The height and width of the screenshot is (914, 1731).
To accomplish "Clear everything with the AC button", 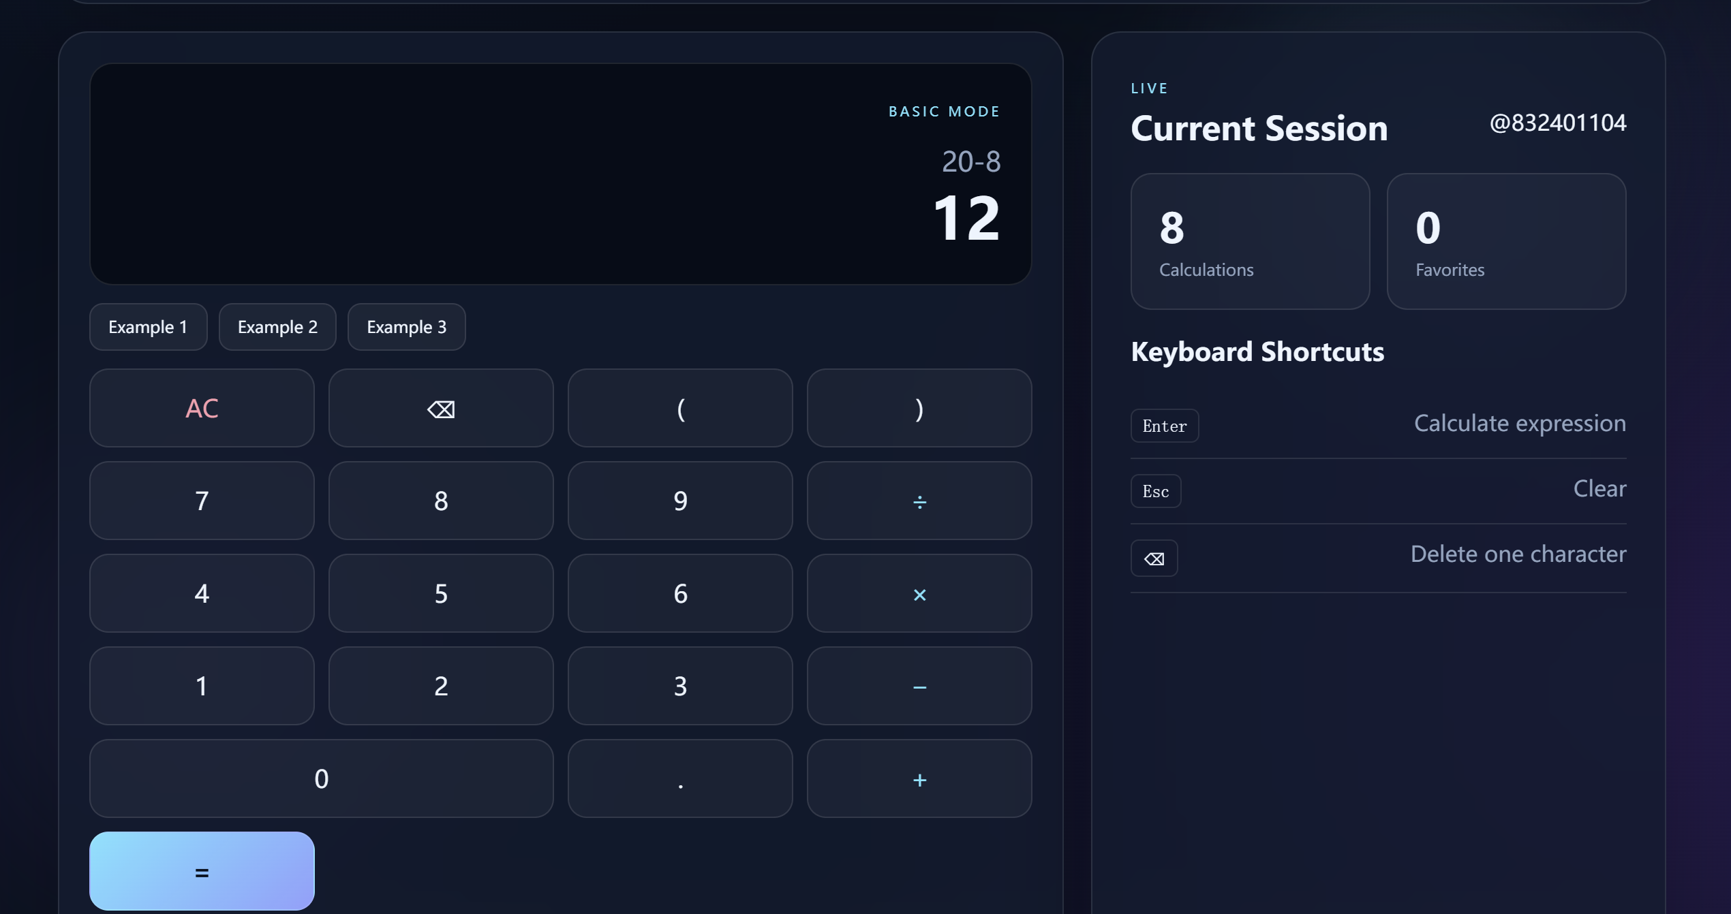I will click(202, 408).
